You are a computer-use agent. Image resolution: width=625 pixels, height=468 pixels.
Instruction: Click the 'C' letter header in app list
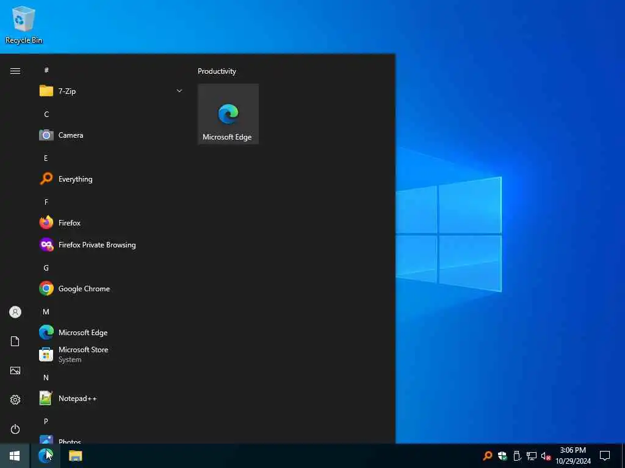(46, 114)
